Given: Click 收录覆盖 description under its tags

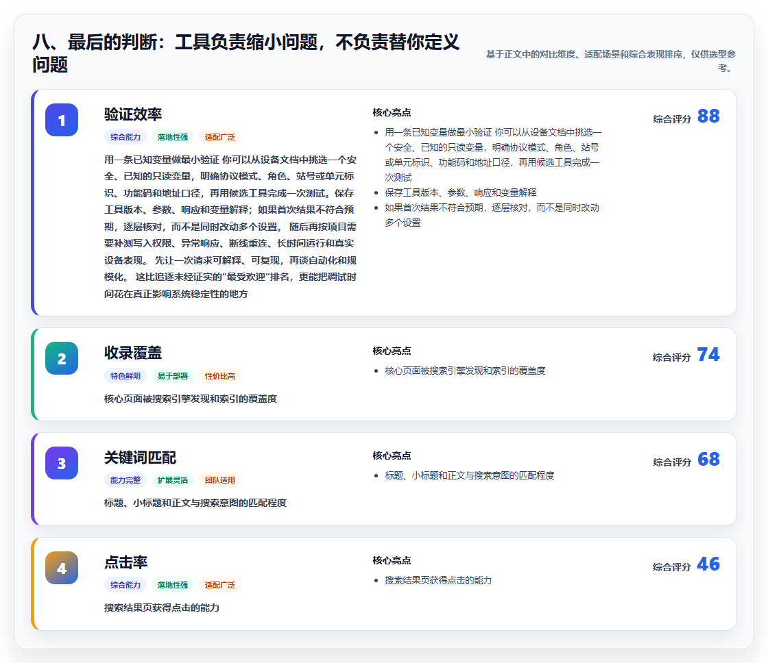Looking at the screenshot, I should (191, 399).
